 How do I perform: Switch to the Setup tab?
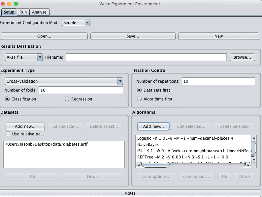[9, 12]
